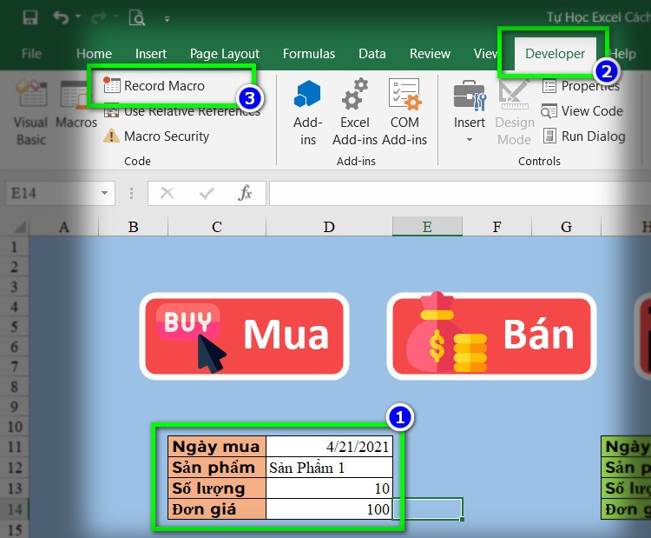Click the Redo arrow icon
This screenshot has width=651, height=538.
(99, 17)
